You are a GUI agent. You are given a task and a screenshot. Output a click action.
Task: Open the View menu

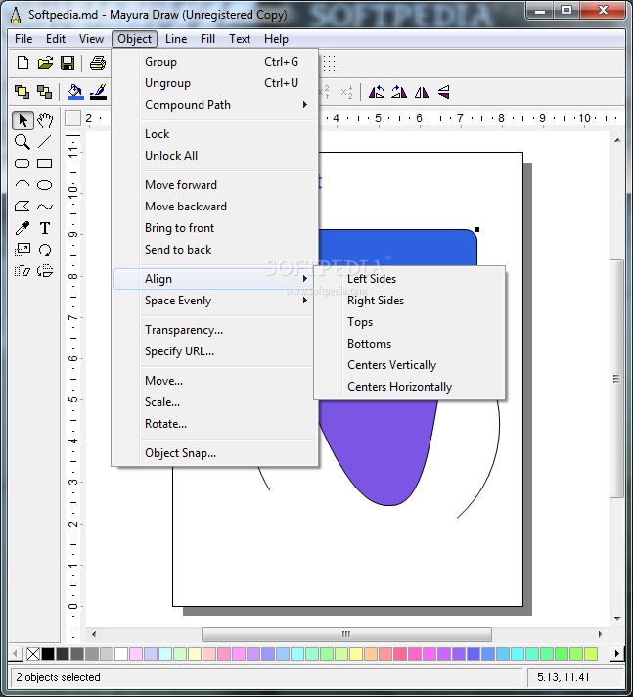[x=91, y=39]
